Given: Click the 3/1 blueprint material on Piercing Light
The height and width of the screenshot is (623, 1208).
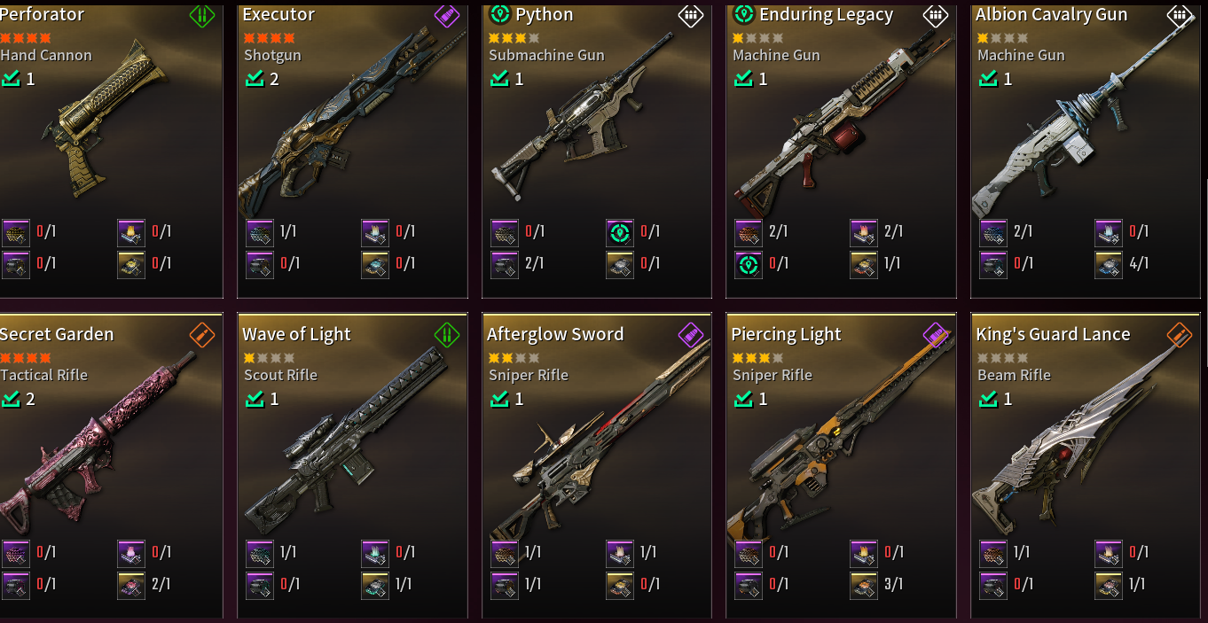Looking at the screenshot, I should tap(865, 585).
